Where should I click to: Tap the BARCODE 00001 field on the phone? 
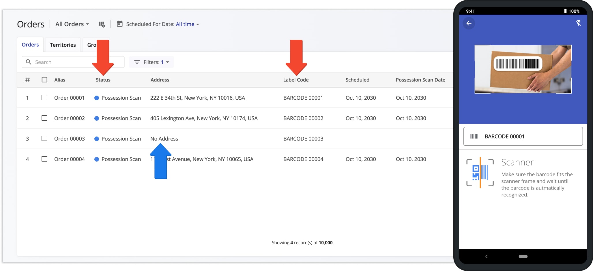pyautogui.click(x=523, y=136)
